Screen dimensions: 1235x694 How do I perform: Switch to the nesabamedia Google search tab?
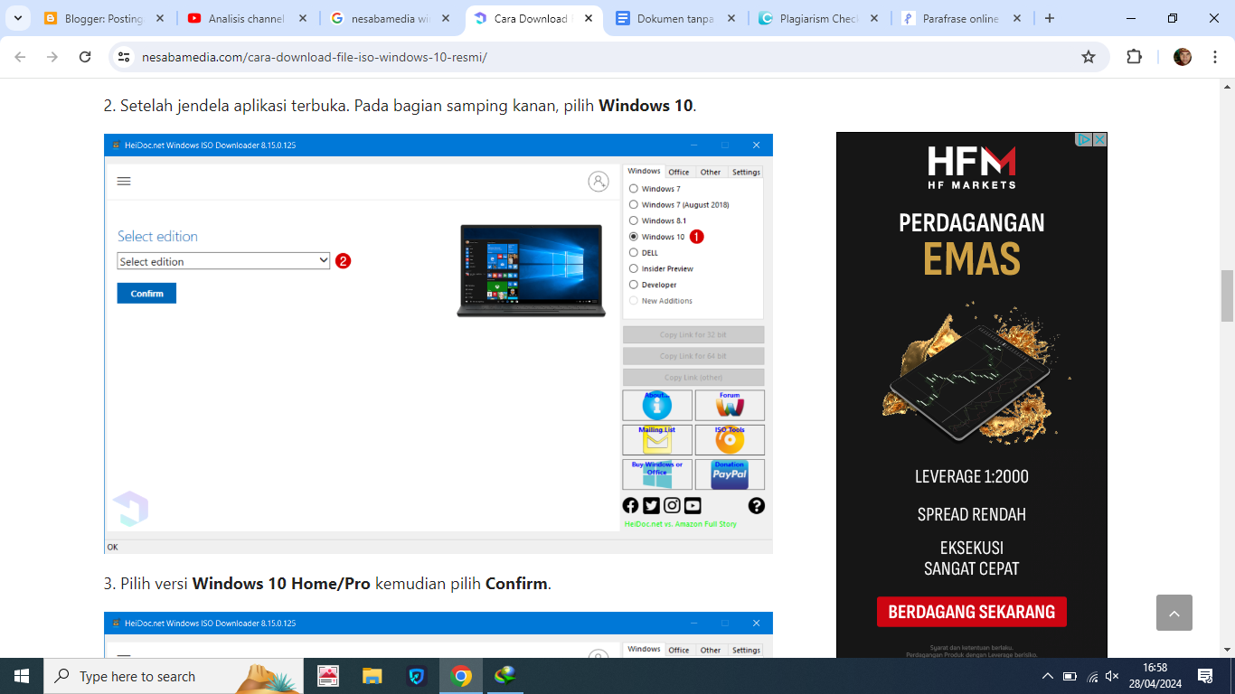[x=389, y=18]
